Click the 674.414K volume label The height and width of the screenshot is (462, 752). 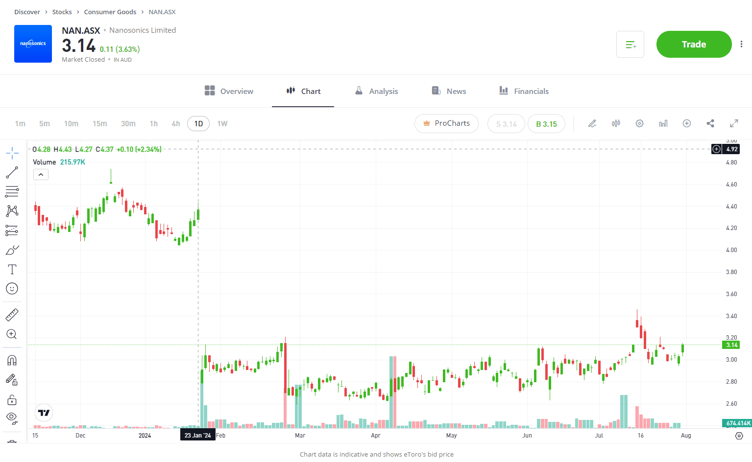(738, 423)
